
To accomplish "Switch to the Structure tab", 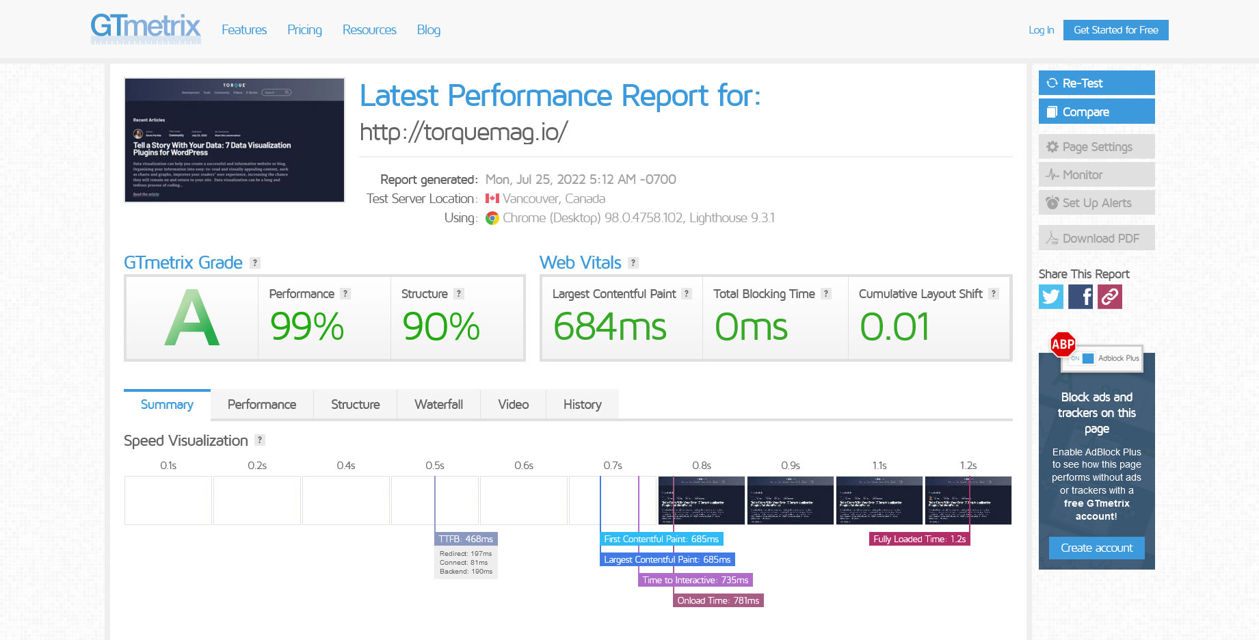I will 356,404.
